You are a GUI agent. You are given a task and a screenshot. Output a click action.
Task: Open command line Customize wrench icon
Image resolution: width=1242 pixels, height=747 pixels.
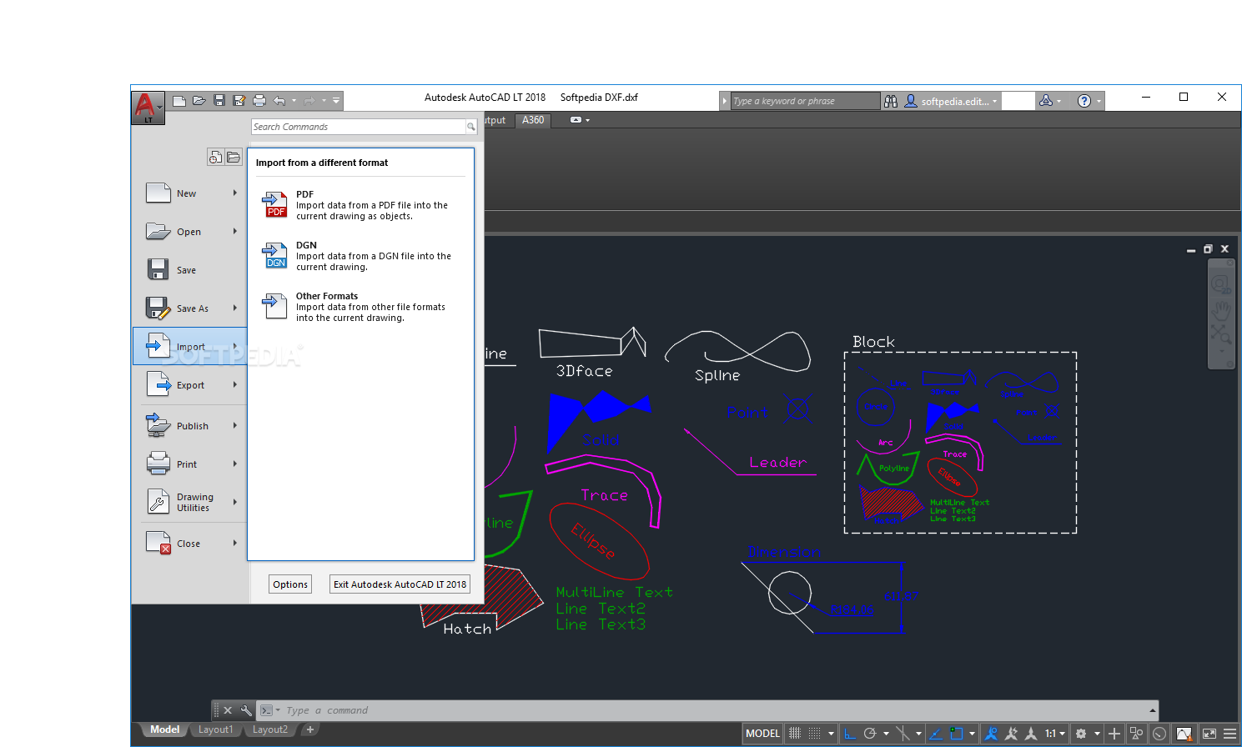coord(246,710)
